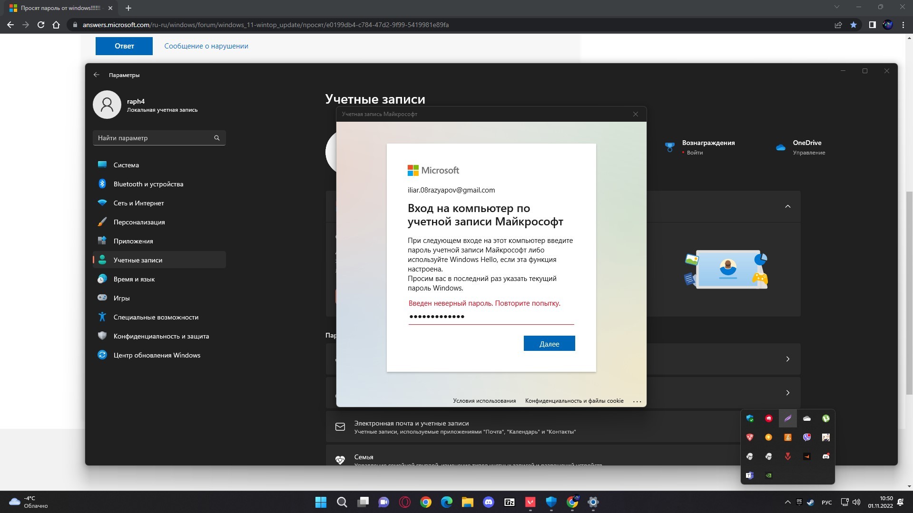This screenshot has height=513, width=913.
Task: Open the Riot Client tray icon
Action: point(769,418)
